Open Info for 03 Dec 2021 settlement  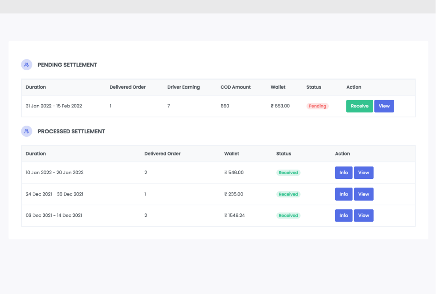tap(344, 216)
